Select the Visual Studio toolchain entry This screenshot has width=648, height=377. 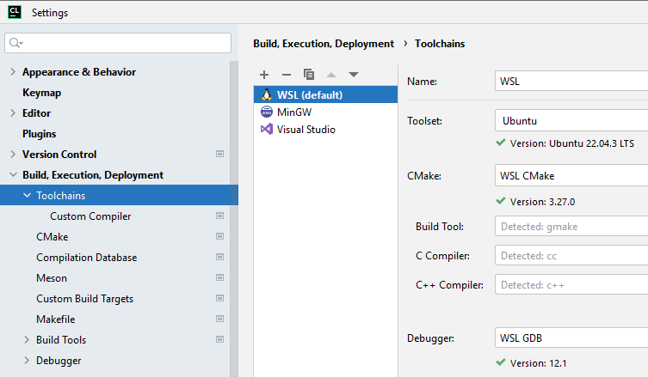[x=305, y=129]
